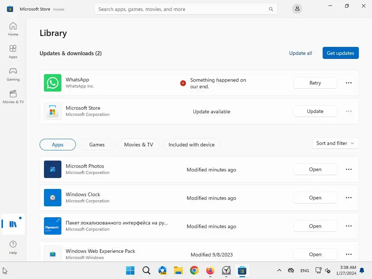Click the Windows Clock title text
Image resolution: width=372 pixels, height=279 pixels.
point(83,194)
